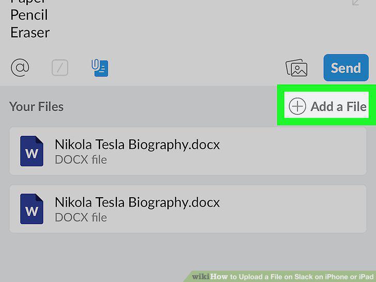
Task: Place cursor on the Eraser text line
Action: 30,33
